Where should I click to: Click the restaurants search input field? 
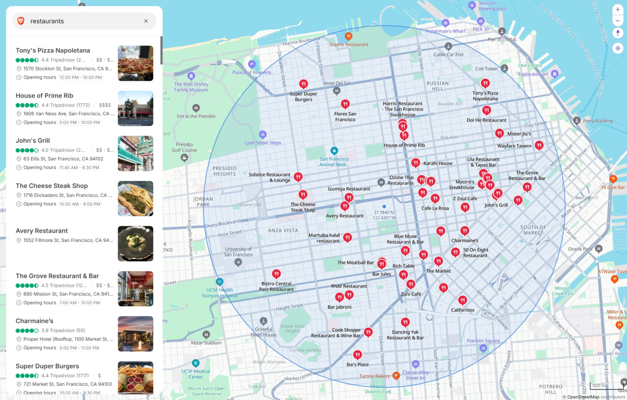coord(84,21)
